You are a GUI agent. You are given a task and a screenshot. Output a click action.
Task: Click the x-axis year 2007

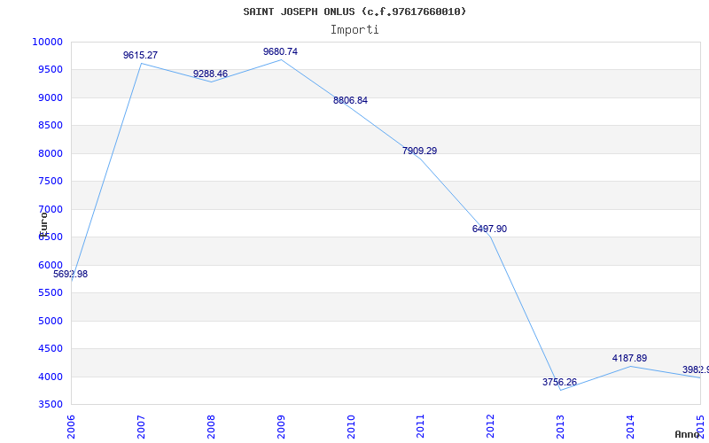click(x=141, y=426)
